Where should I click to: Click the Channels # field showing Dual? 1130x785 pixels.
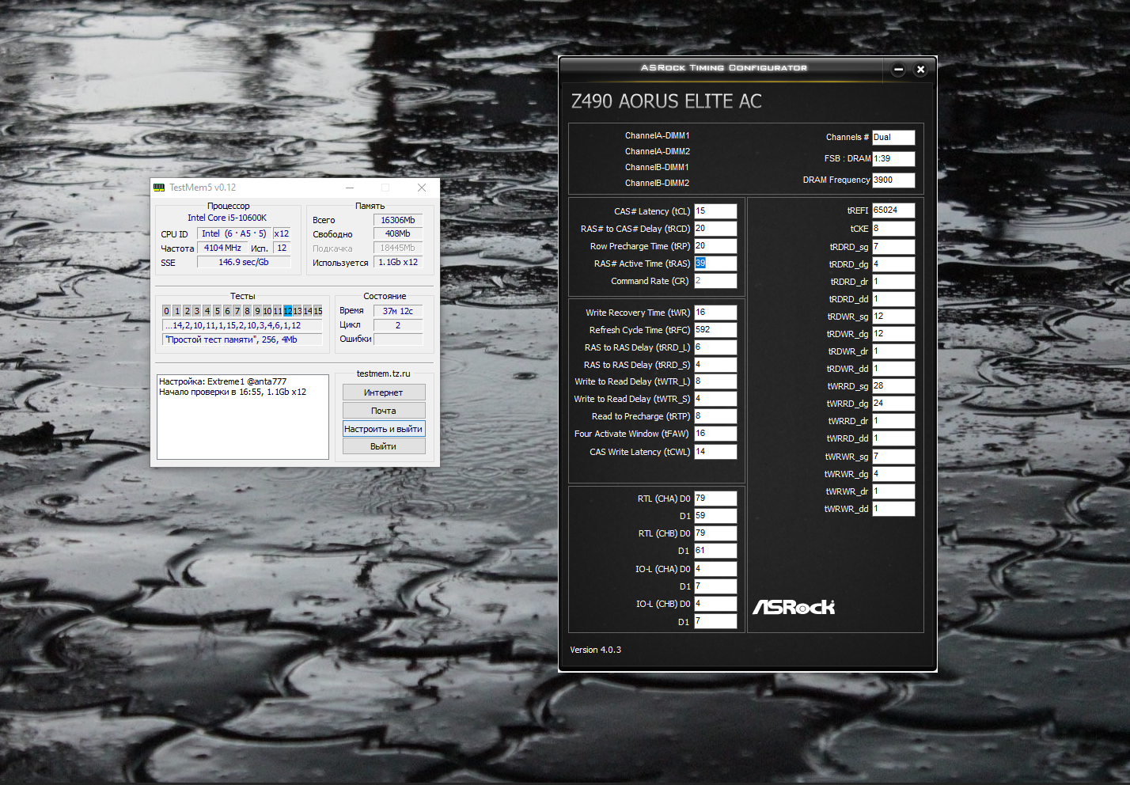(x=893, y=138)
